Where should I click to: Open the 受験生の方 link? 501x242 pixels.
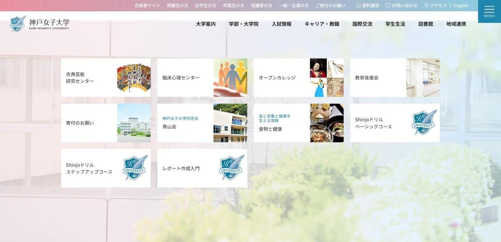[x=177, y=6]
